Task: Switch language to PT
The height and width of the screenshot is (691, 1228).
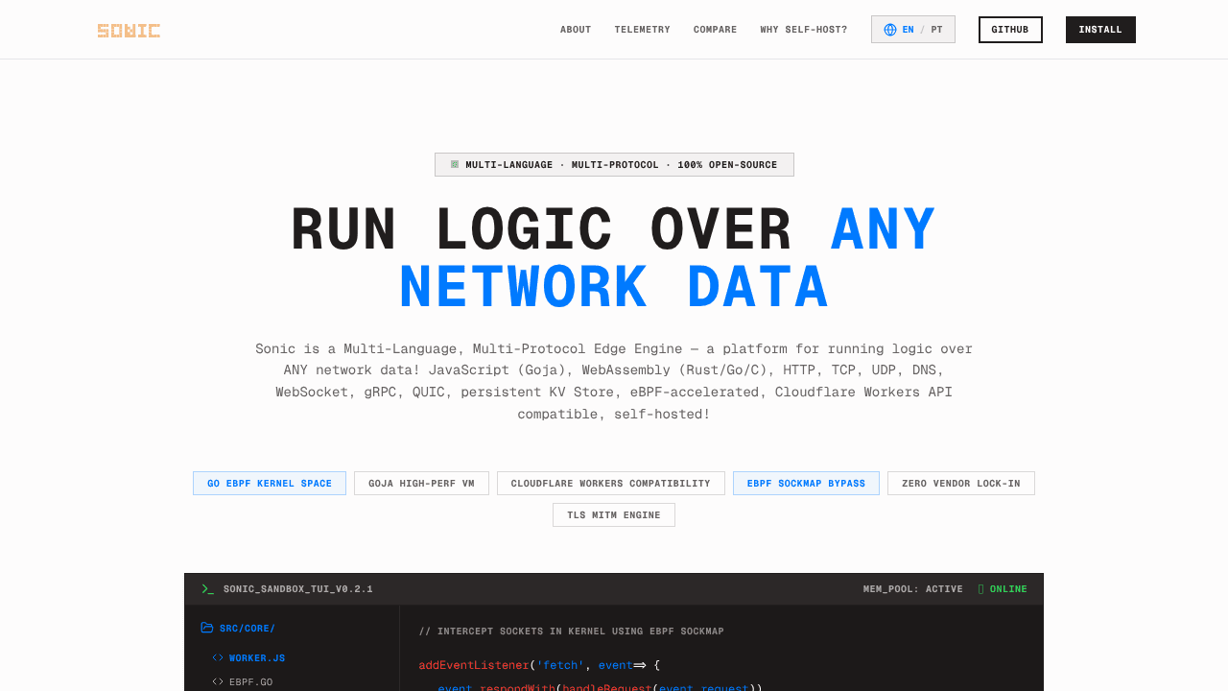Action: coord(936,30)
